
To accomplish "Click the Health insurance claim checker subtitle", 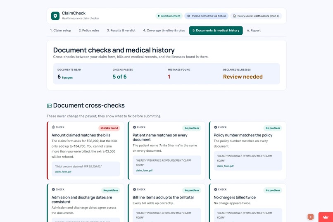I will coord(81,18).
